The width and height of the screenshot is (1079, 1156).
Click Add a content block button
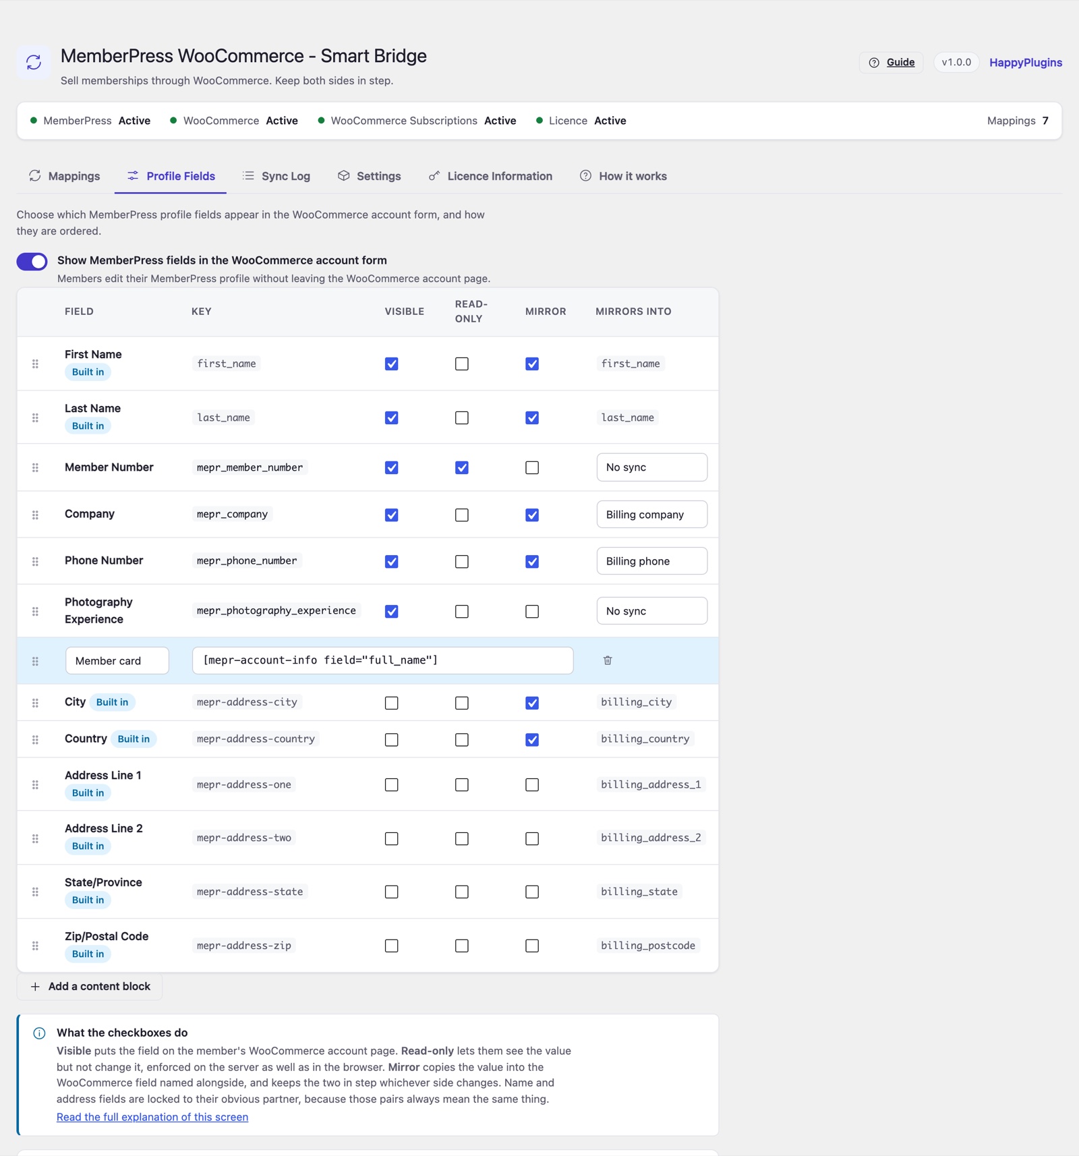click(x=90, y=987)
